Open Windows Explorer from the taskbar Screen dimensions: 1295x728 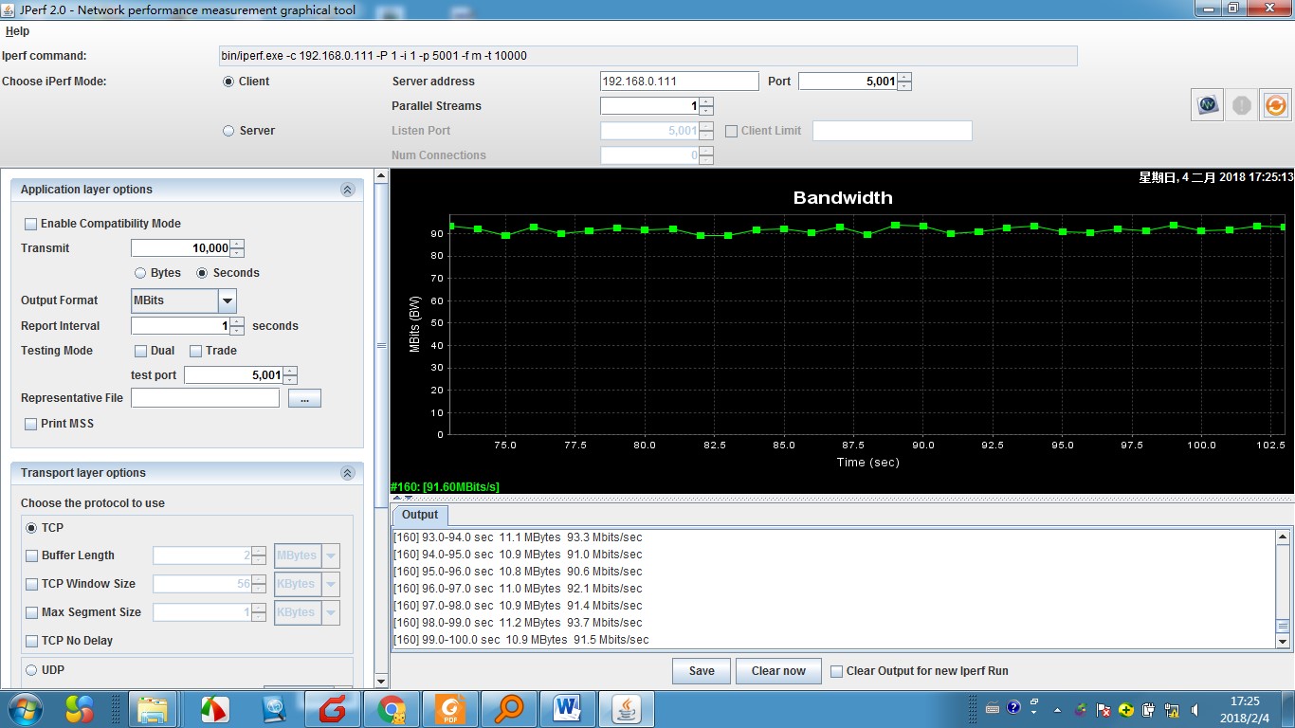[x=152, y=709]
